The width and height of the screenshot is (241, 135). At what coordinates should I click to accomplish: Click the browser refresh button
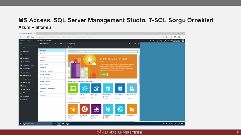28,37
